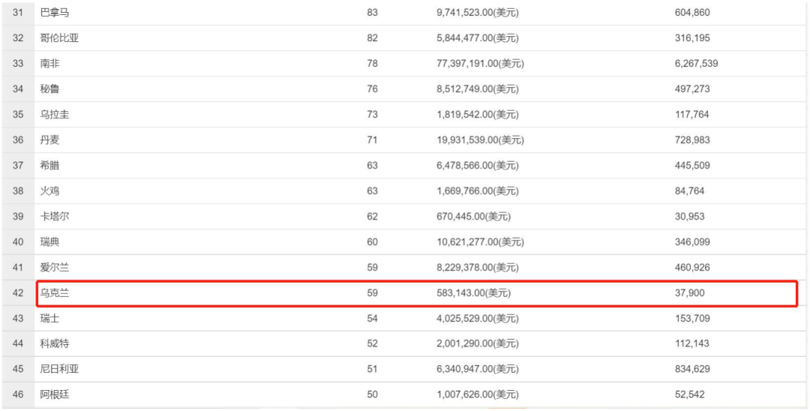Select amount 10,621,277.00(美元)

pos(481,242)
